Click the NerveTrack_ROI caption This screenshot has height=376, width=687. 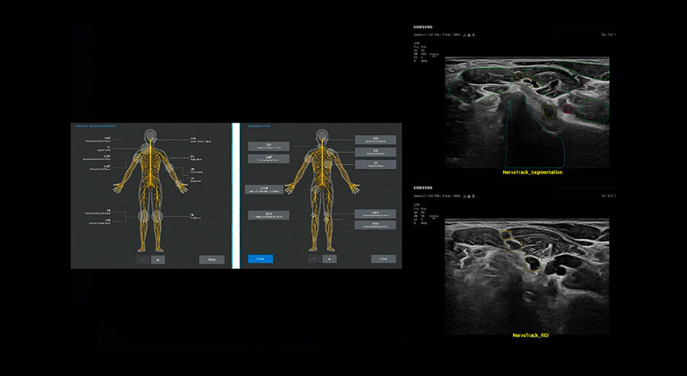(530, 335)
